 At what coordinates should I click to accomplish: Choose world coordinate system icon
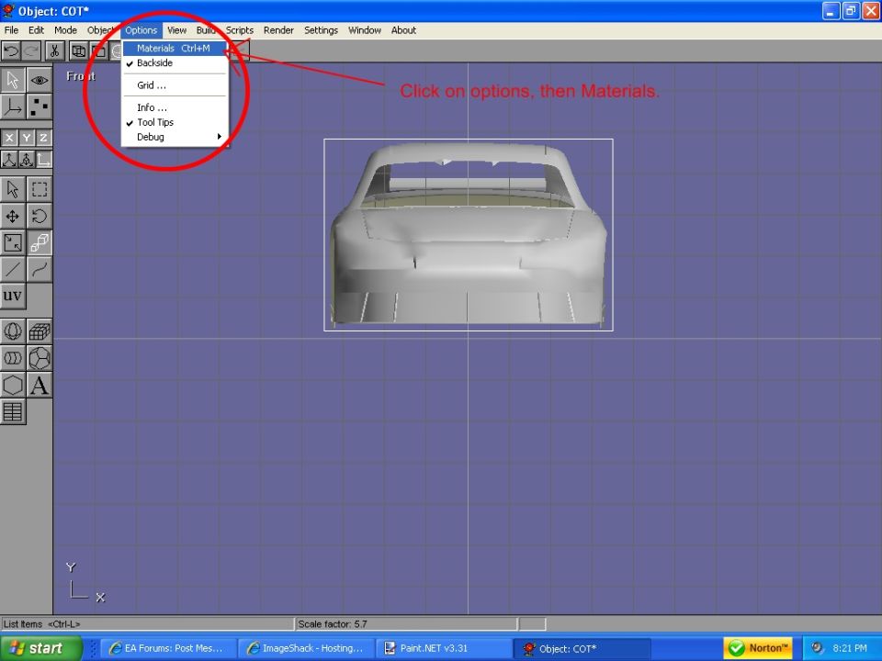9,160
